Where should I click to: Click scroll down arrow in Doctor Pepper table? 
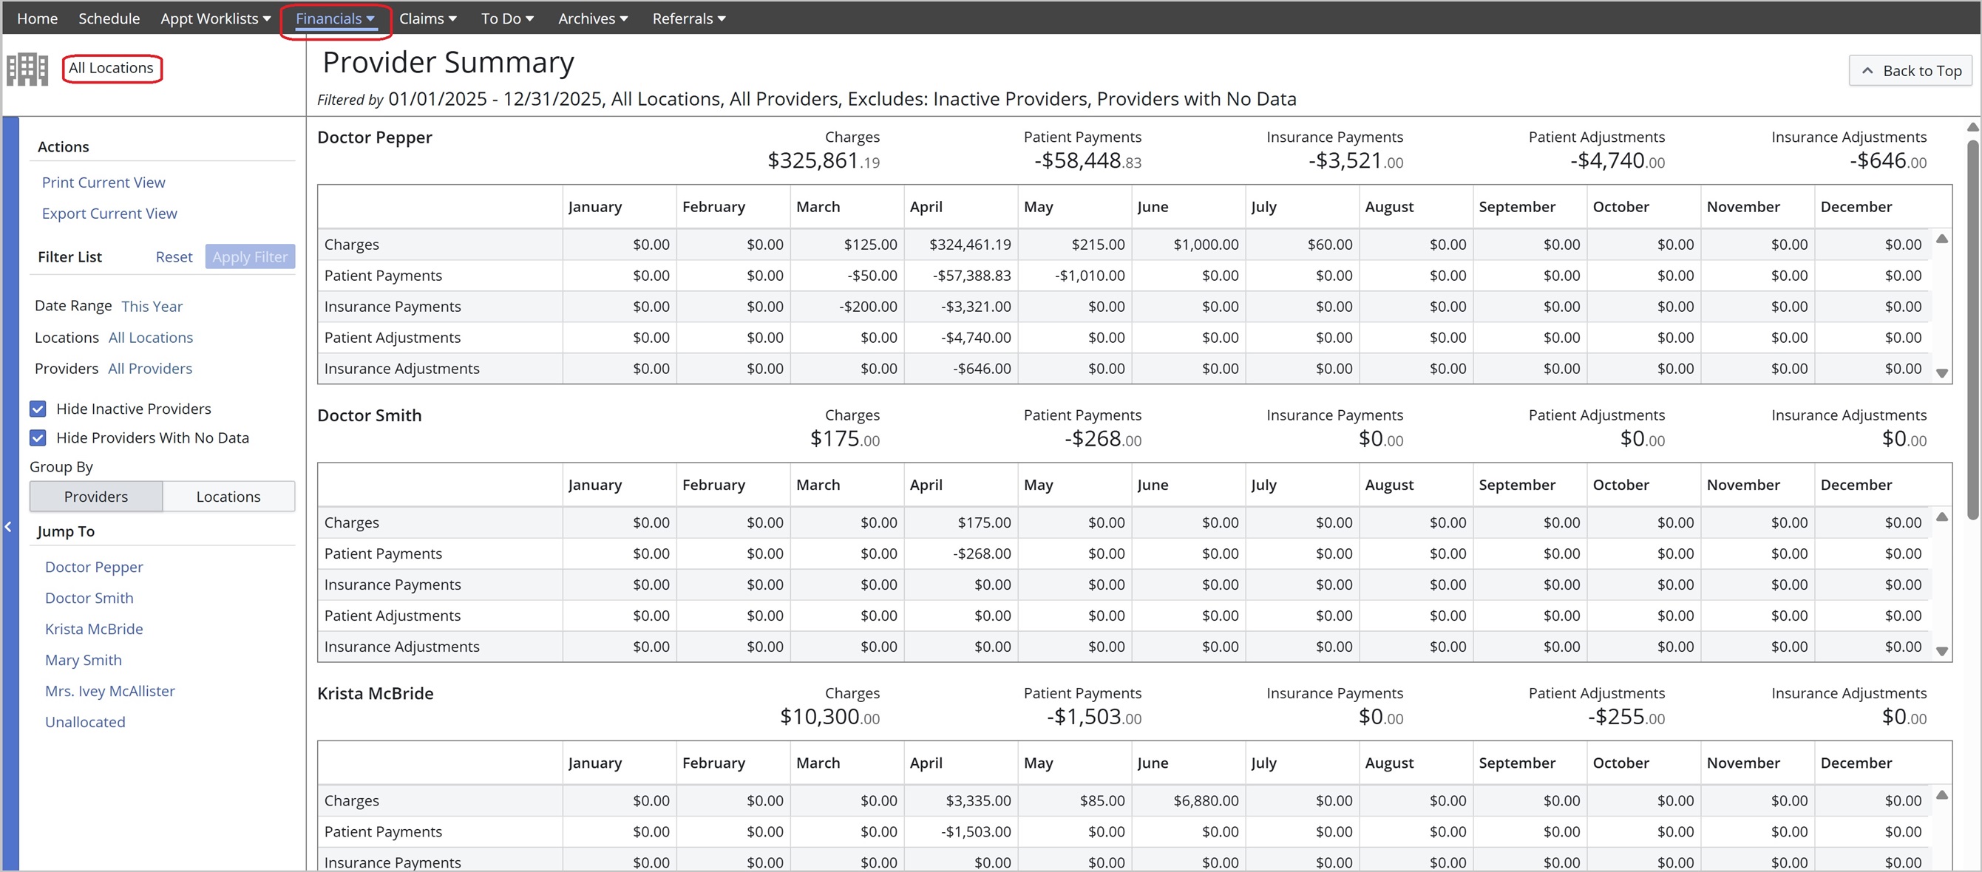[1942, 373]
